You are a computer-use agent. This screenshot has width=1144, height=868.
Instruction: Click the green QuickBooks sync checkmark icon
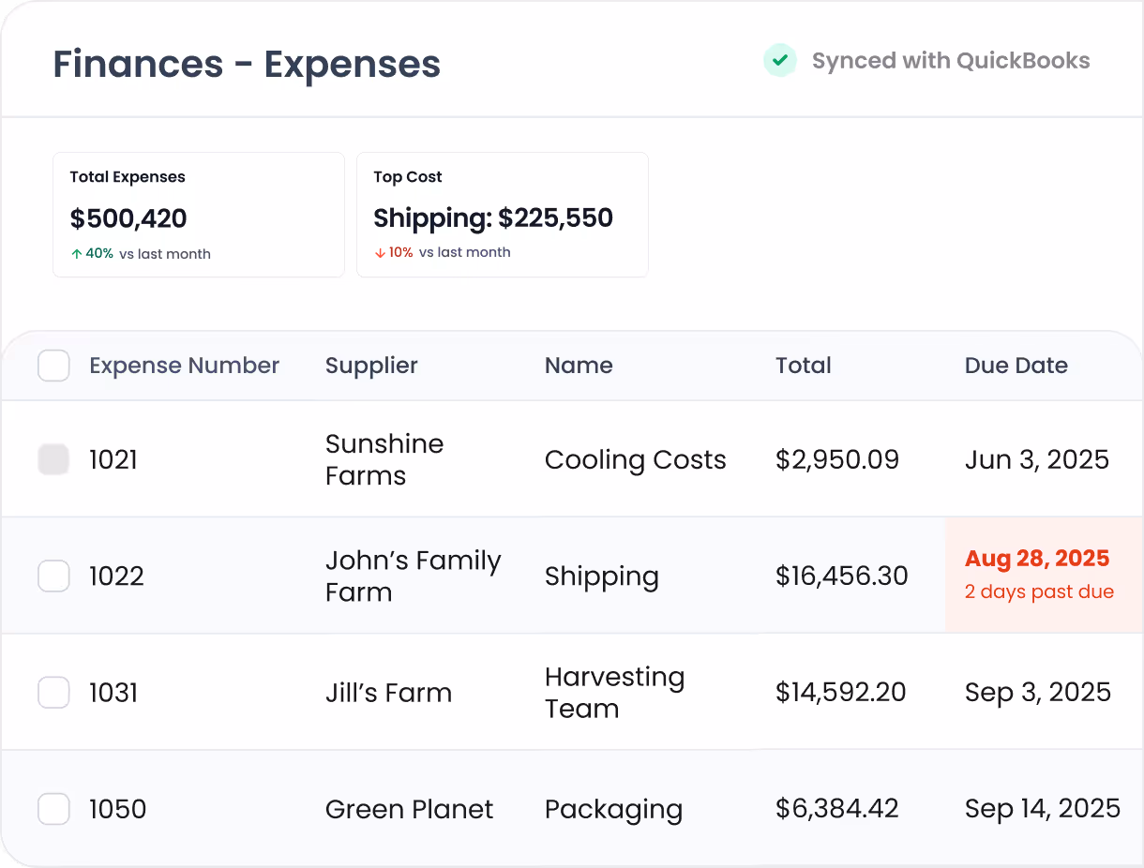[780, 60]
